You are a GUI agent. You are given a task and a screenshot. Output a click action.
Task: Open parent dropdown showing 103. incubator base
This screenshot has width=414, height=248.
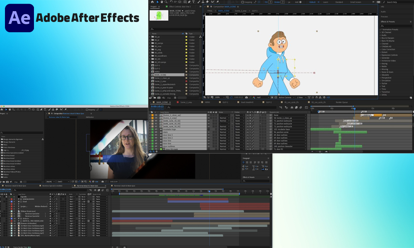(290, 129)
